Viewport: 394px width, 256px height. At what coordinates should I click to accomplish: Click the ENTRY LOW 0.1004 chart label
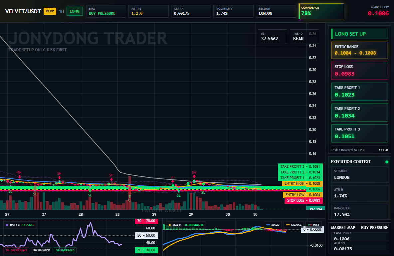[302, 195]
